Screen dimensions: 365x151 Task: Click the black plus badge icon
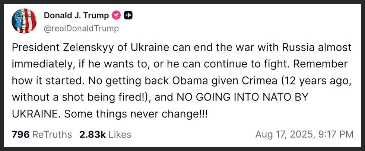(x=129, y=16)
